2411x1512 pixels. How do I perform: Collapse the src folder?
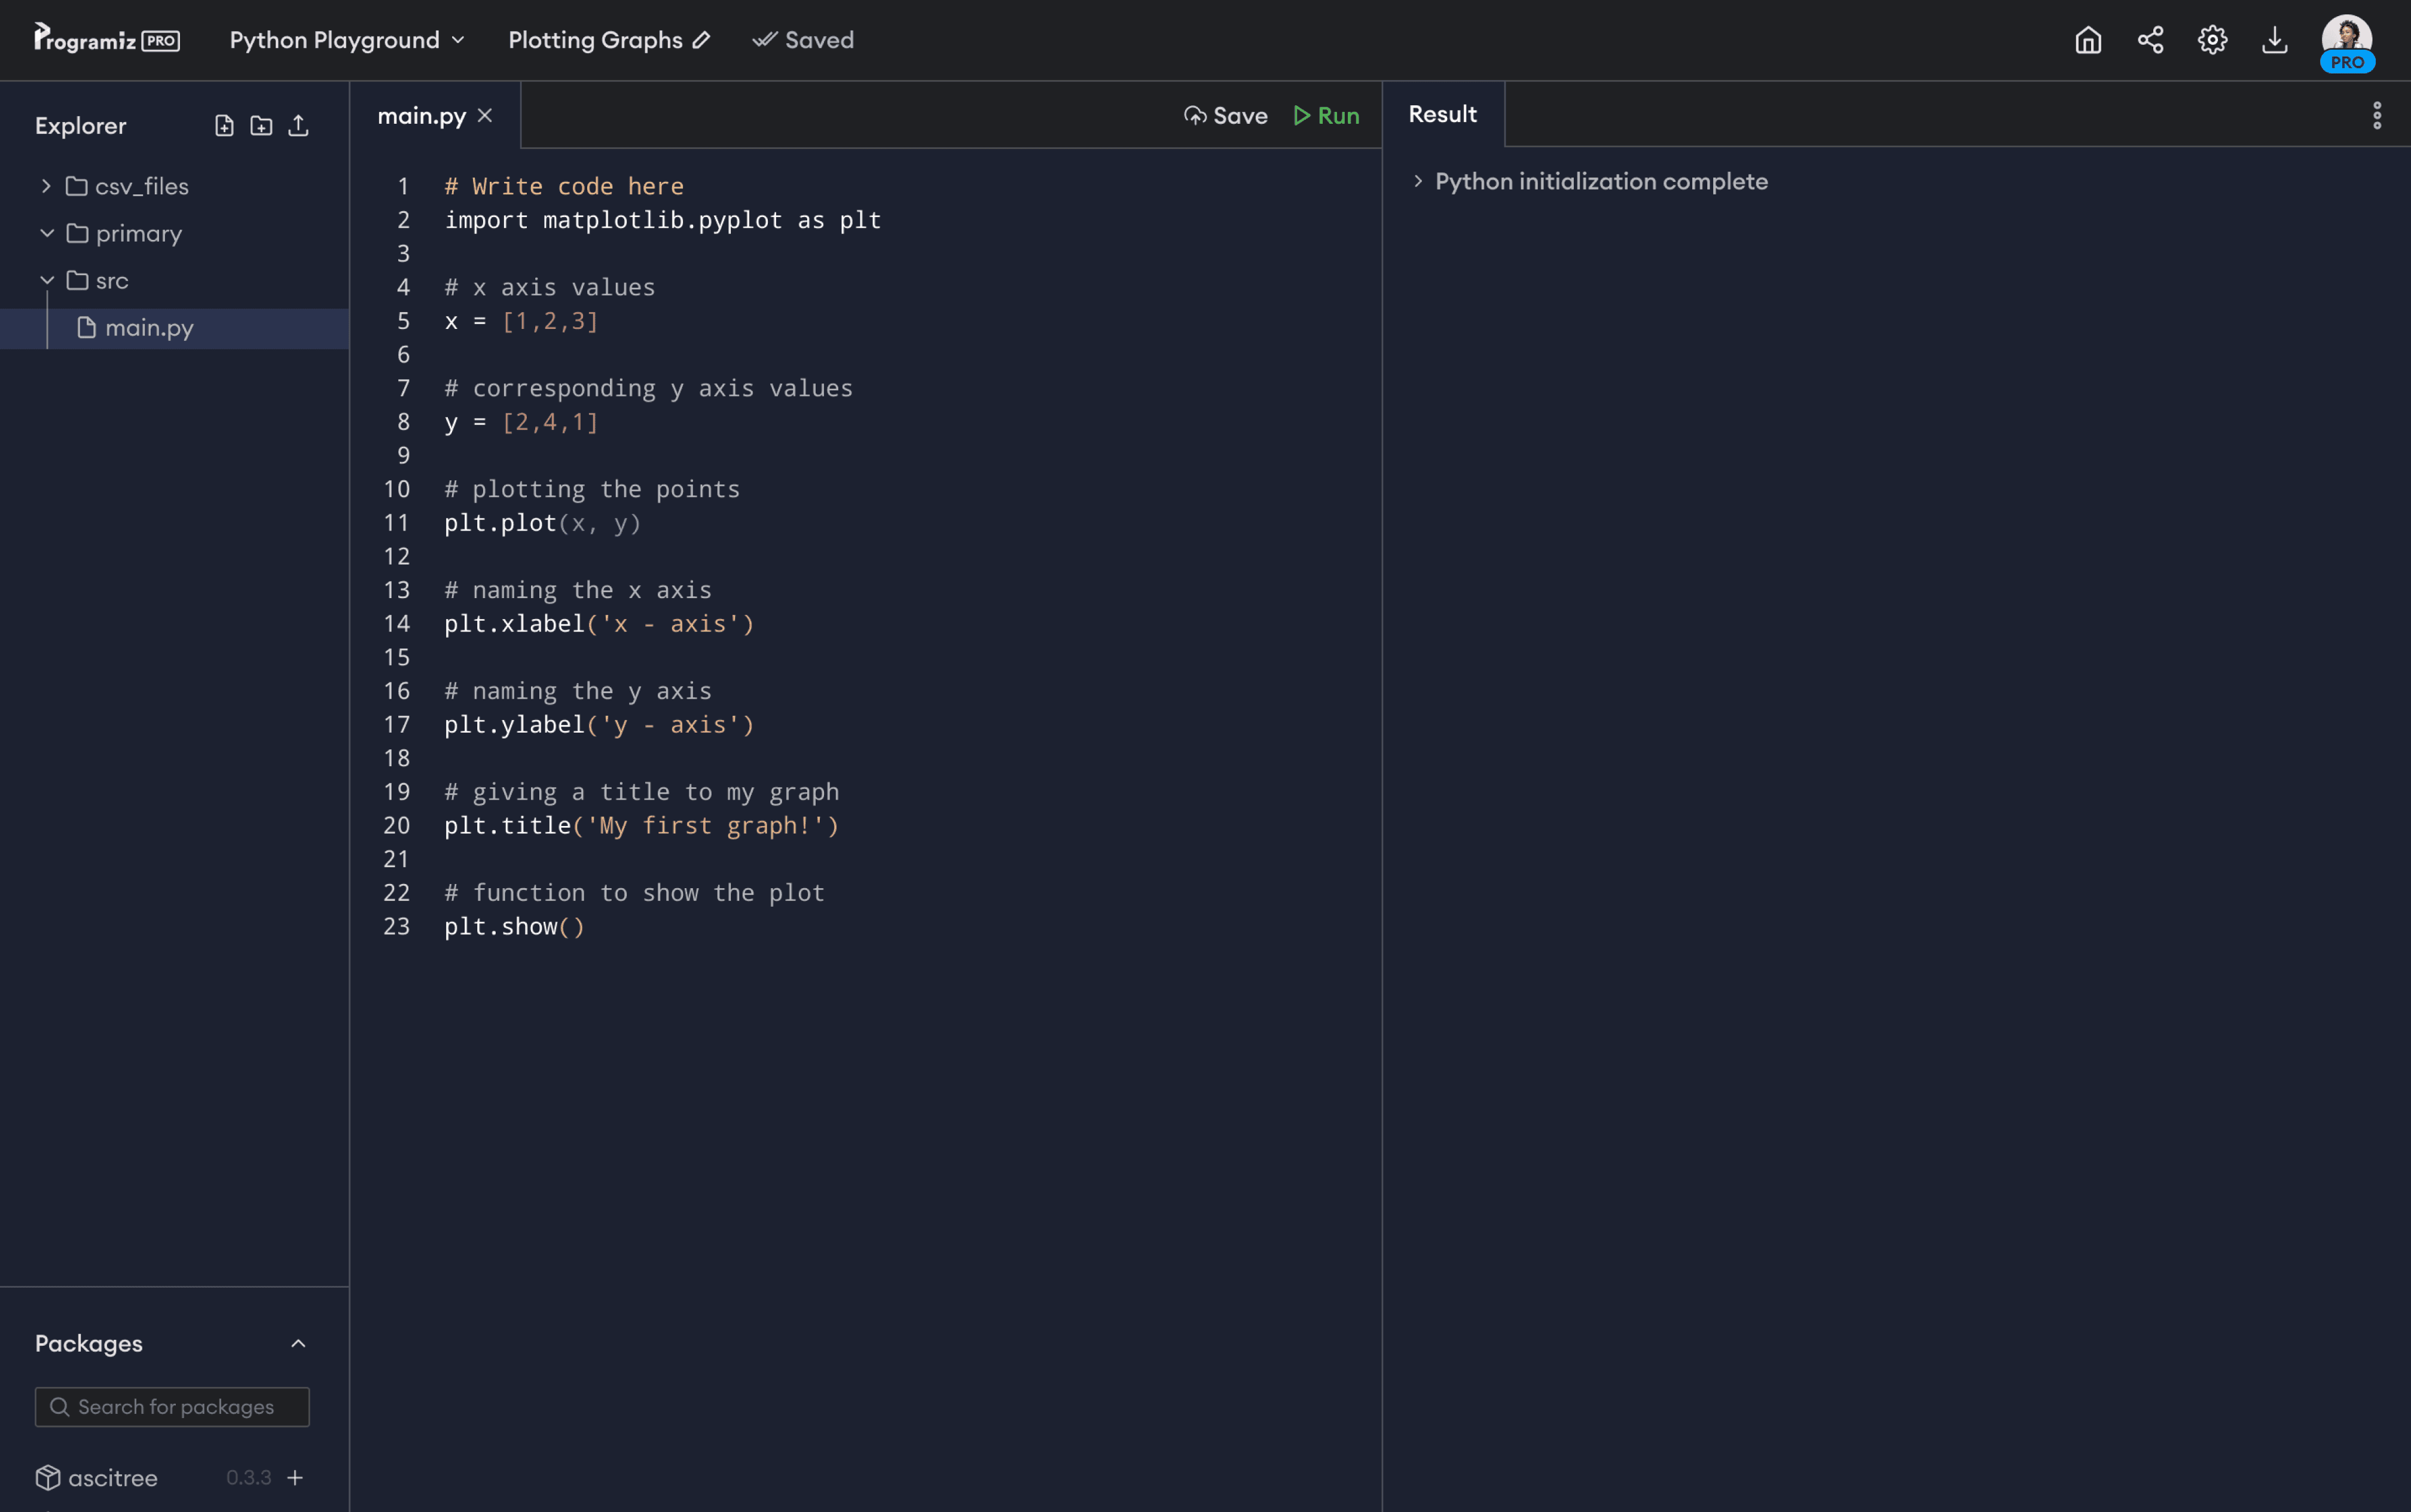point(46,281)
